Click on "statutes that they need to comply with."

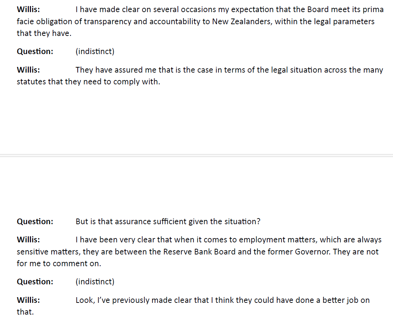pos(88,82)
